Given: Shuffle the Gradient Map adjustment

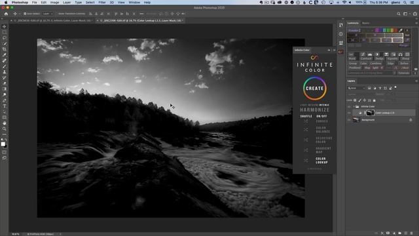Looking at the screenshot, I should [x=306, y=150].
